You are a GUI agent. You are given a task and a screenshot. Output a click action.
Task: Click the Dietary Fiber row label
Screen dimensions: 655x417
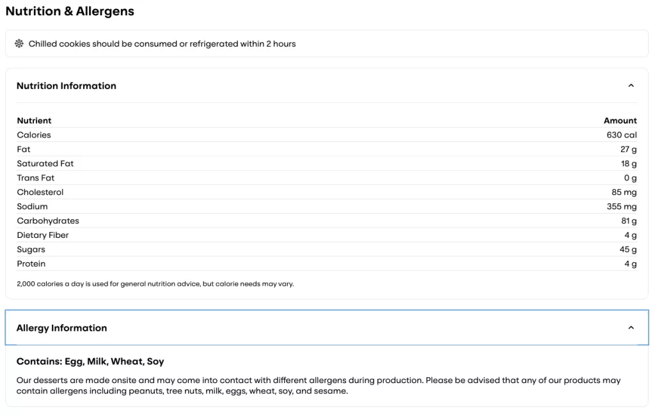[43, 235]
